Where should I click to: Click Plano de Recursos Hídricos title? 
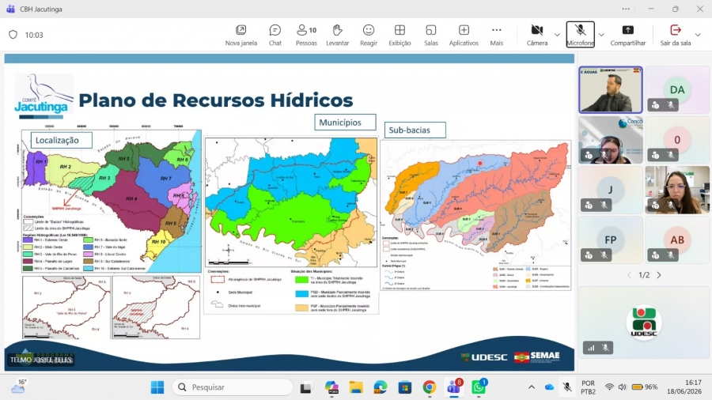[x=216, y=100]
